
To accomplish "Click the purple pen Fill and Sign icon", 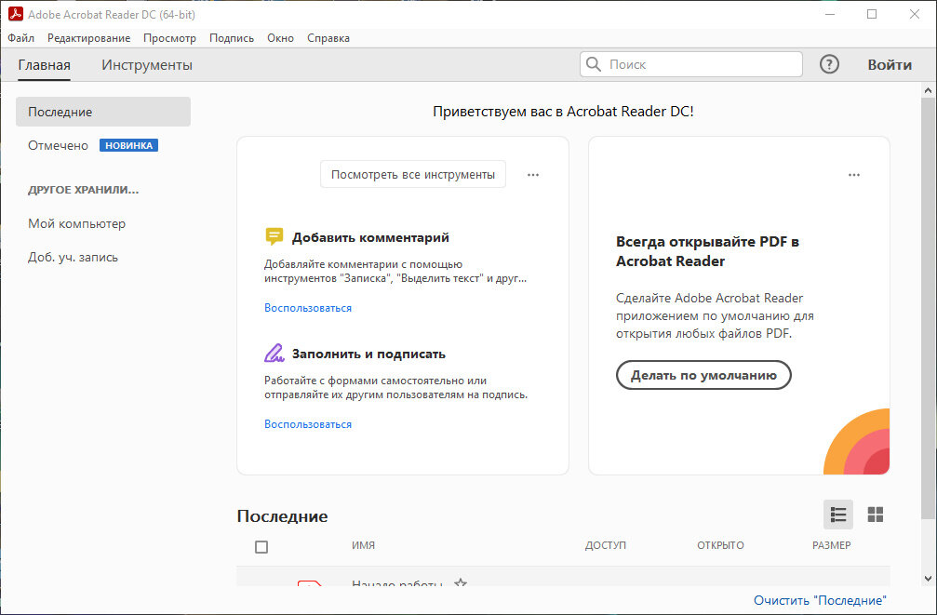I will point(274,353).
